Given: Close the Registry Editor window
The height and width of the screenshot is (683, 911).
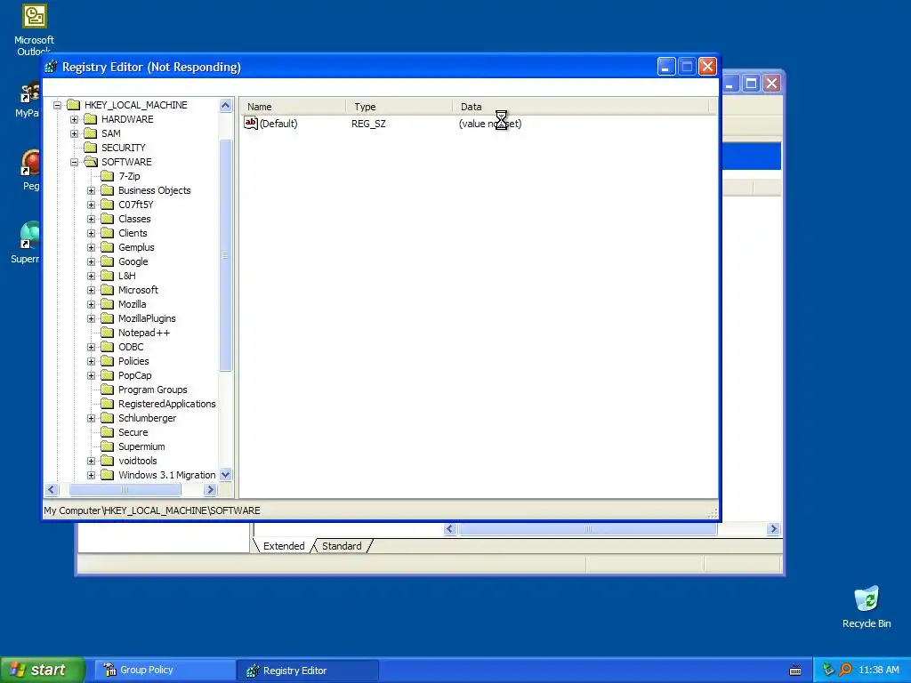Looking at the screenshot, I should pyautogui.click(x=707, y=67).
